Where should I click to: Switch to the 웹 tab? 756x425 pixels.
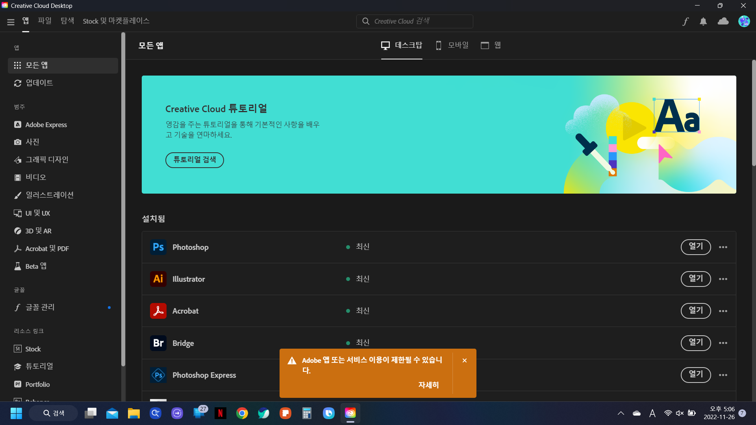(x=491, y=45)
